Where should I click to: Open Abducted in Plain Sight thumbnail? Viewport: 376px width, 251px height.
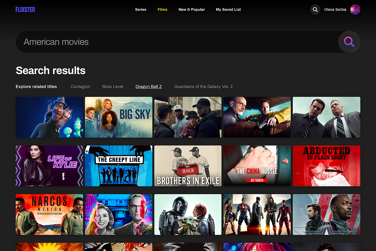pos(326,166)
